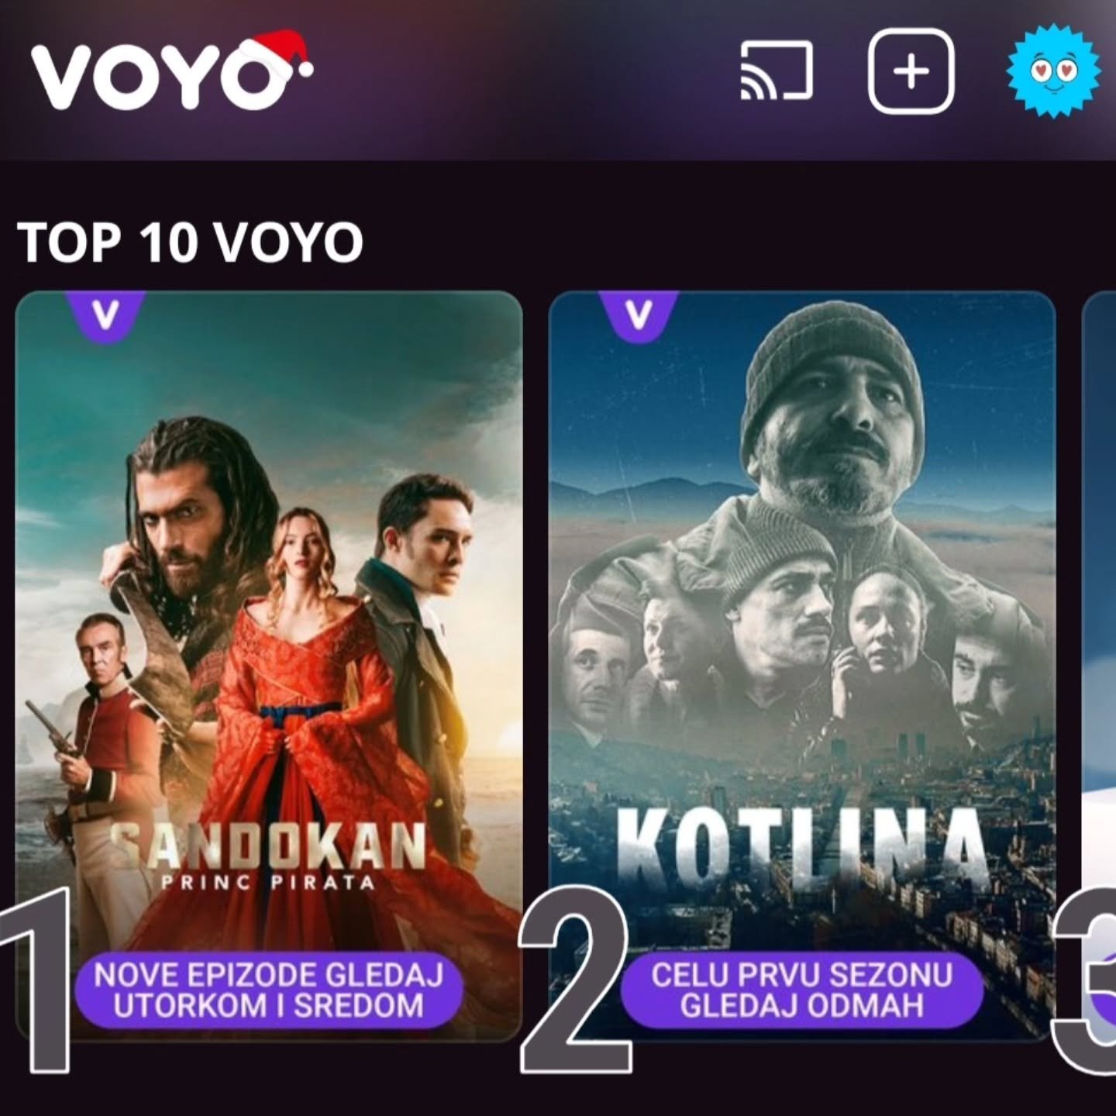Select rank number 1 digit
Screen dimensions: 1116x1116
point(36,980)
